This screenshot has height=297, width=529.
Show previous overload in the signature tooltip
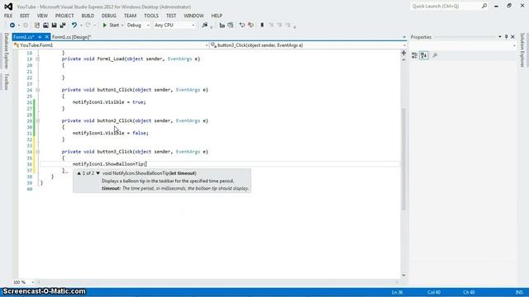[79, 173]
